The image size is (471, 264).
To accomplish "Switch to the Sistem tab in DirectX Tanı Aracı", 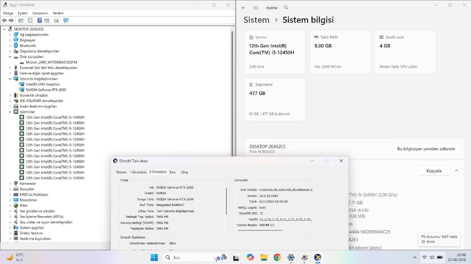I will [x=121, y=172].
